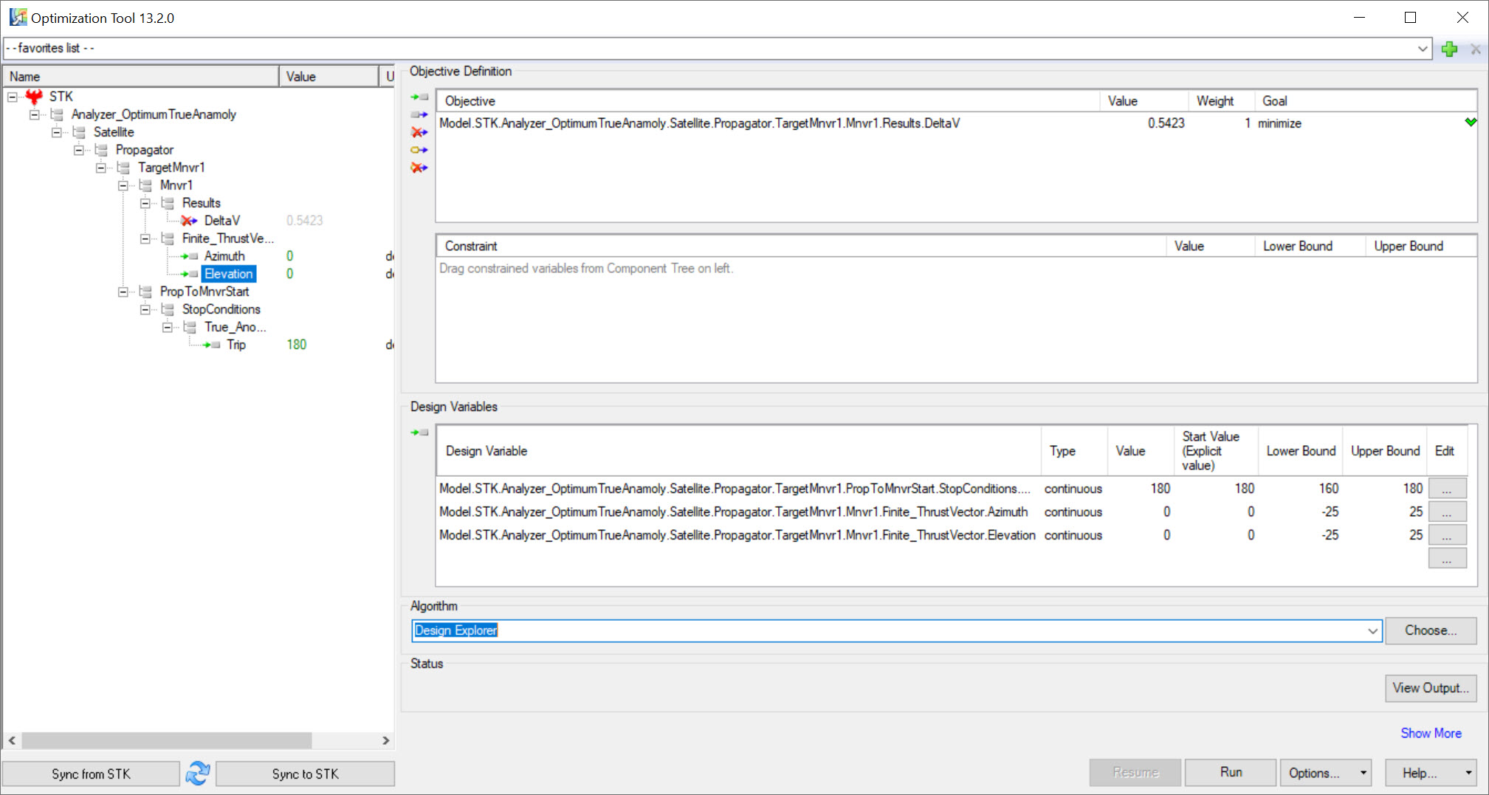Click green arrow icon in Design Variables section
Image resolution: width=1489 pixels, height=795 pixels.
click(x=419, y=433)
